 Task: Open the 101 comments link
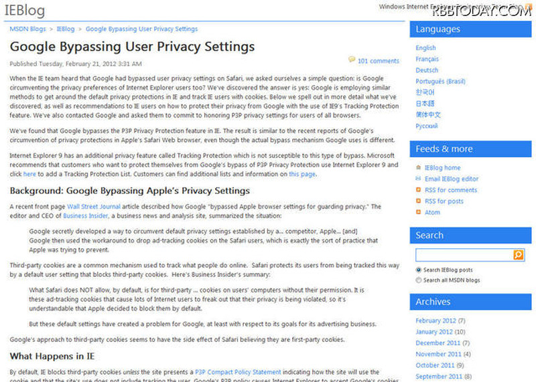click(378, 61)
